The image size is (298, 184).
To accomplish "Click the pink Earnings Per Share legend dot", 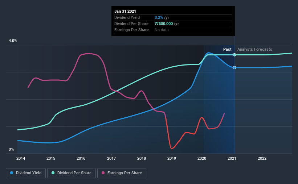I will point(103,173).
